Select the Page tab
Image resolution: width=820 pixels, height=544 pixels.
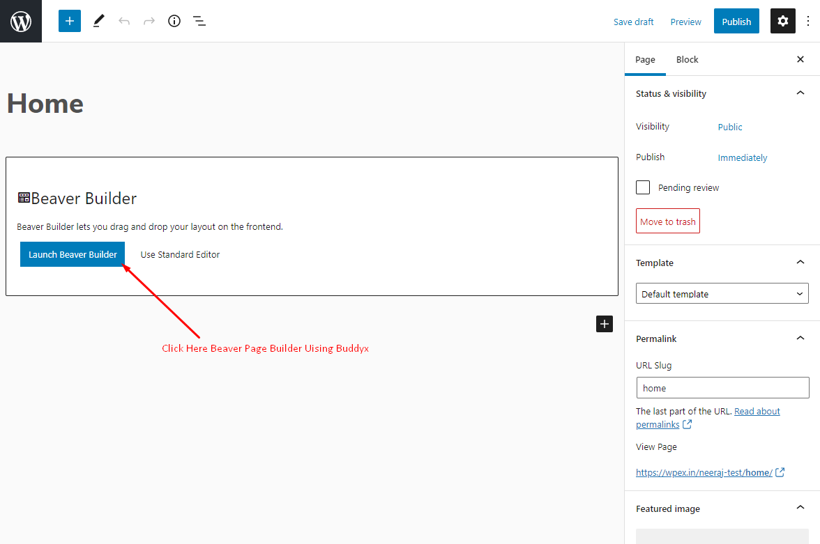point(645,59)
